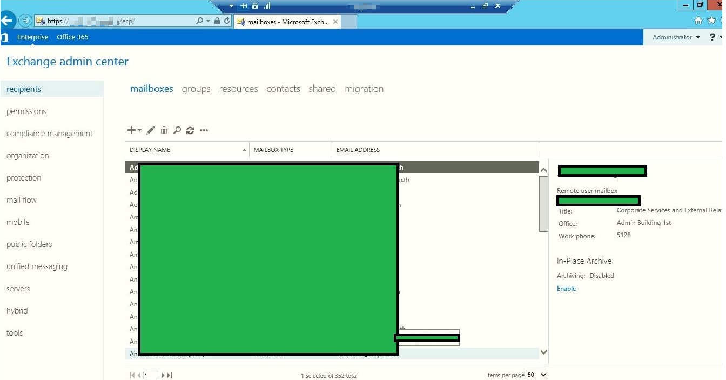Sort by the DISPLAY NAME column header

point(150,150)
